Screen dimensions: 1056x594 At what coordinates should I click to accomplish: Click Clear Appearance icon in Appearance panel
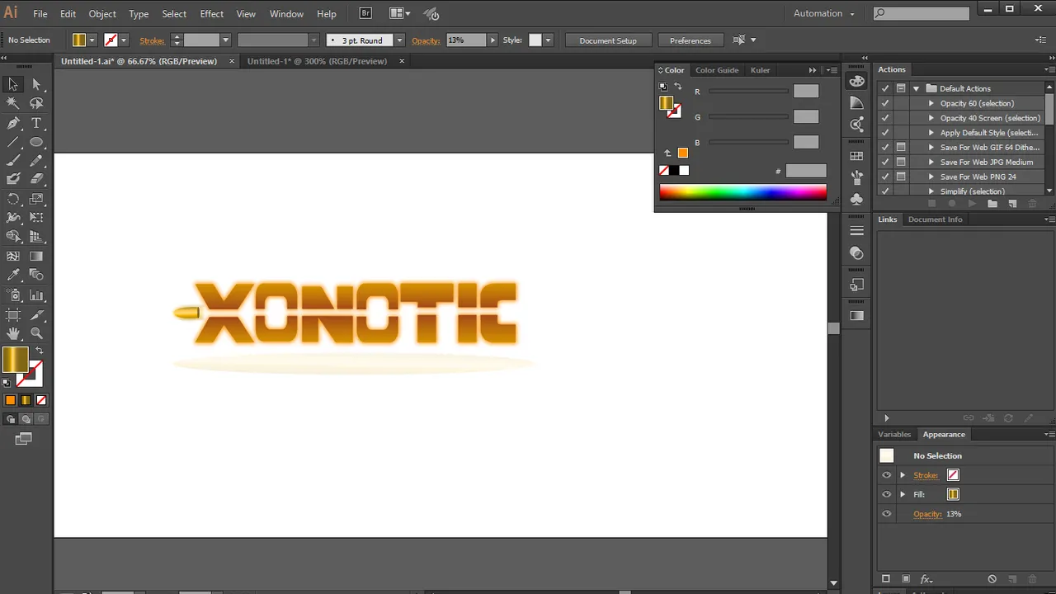tap(992, 579)
